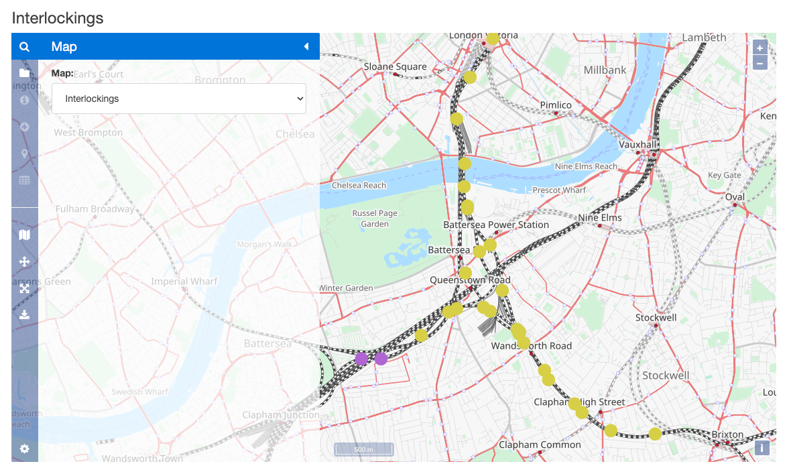Select the pan/move tool icon
This screenshot has height=472, width=787.
tap(25, 262)
